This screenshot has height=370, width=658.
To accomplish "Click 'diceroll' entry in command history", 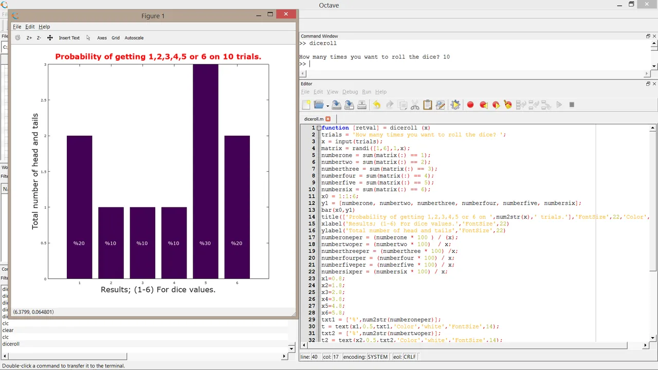I will click(x=11, y=344).
